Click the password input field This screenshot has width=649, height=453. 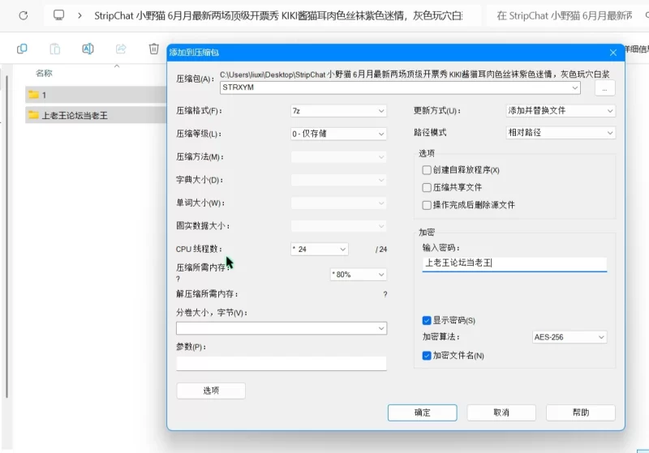pos(514,263)
